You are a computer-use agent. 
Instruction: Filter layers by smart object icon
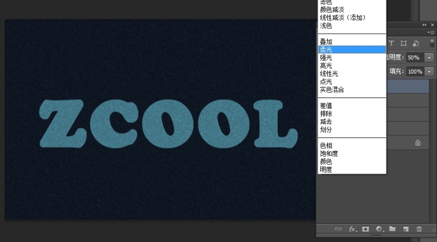[x=416, y=44]
